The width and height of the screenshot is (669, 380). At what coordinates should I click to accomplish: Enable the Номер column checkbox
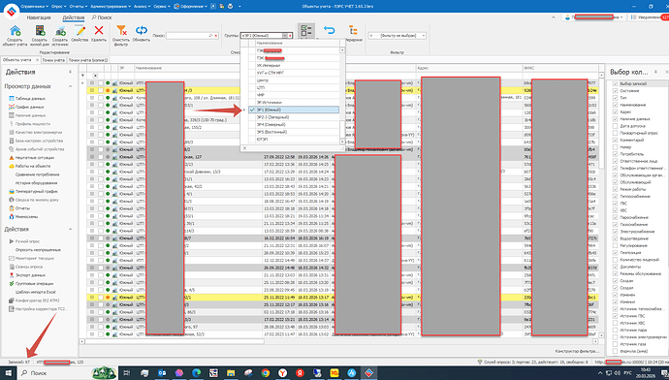click(x=615, y=147)
